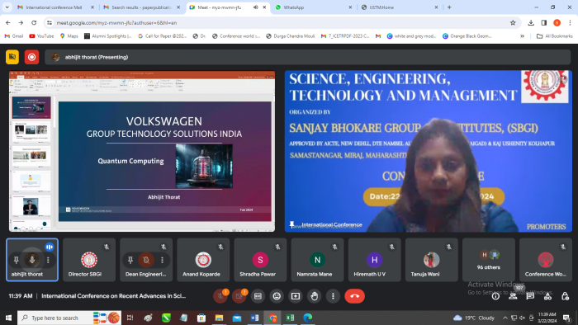Image resolution: width=578 pixels, height=325 pixels.
Task: Open Excel from the Windows taskbar
Action: pyautogui.click(x=290, y=318)
